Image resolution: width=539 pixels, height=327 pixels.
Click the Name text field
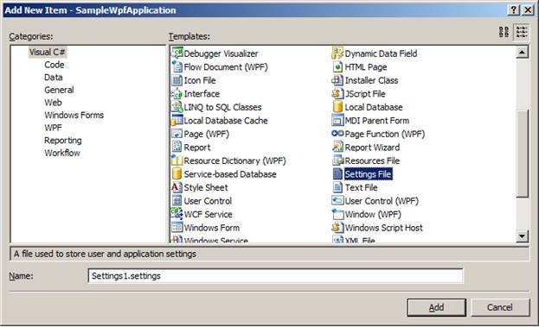pos(276,276)
